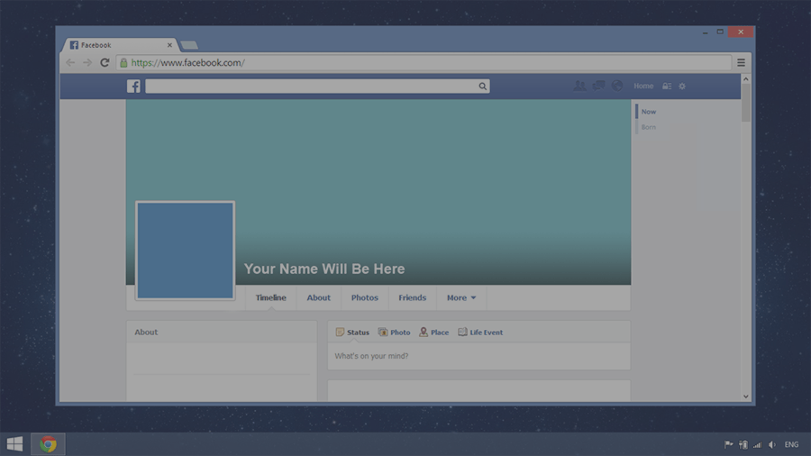Image resolution: width=811 pixels, height=456 pixels.
Task: Click Your Name Will Be Here
Action: pos(324,269)
